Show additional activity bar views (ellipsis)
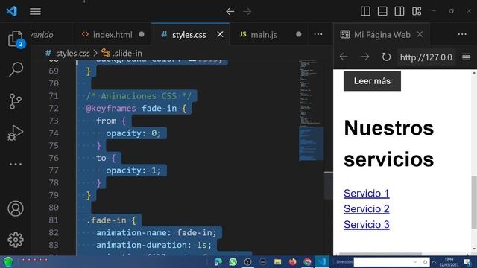The width and height of the screenshot is (477, 268). coord(16,164)
